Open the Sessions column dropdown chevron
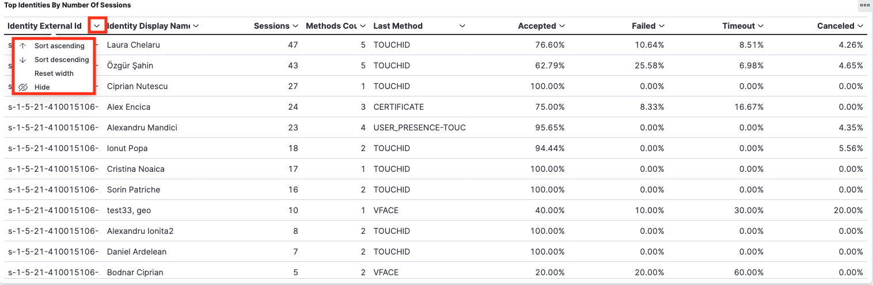 [295, 26]
